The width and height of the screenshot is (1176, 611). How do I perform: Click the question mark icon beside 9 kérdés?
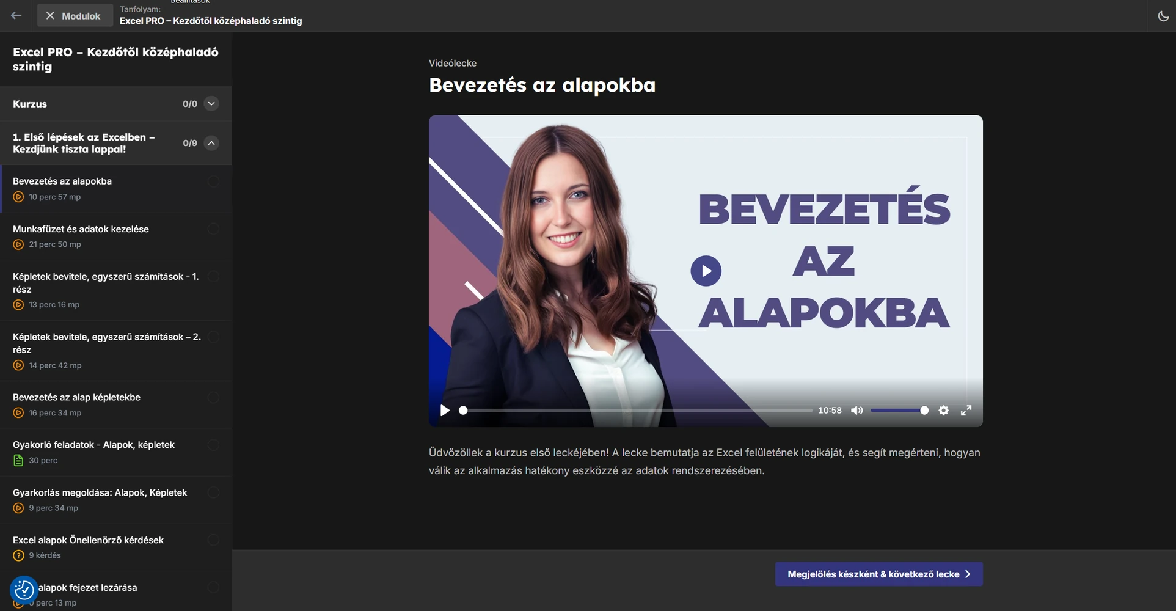[x=18, y=555]
